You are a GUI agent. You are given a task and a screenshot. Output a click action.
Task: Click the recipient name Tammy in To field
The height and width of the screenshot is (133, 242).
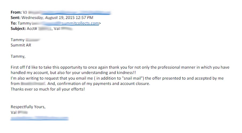point(24,23)
